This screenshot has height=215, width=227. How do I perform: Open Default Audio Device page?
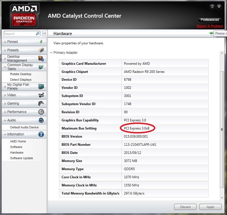(24, 127)
